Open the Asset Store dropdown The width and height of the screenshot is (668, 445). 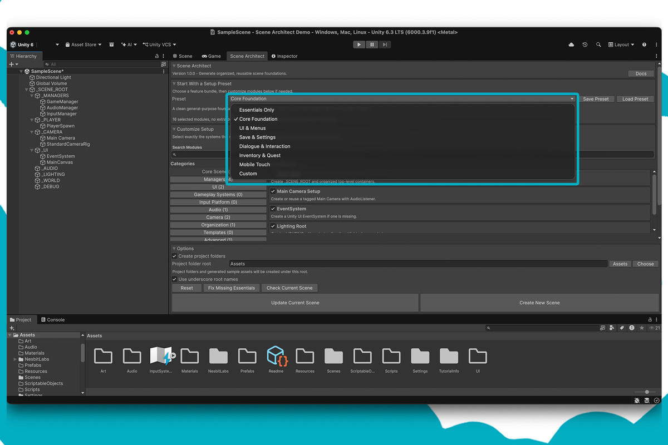pos(83,44)
